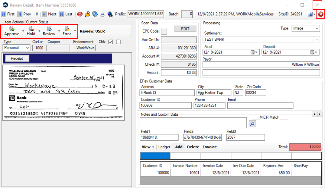This screenshot has width=325, height=188.
Task: Open the Hold dropdown arrow
Action: click(39, 31)
